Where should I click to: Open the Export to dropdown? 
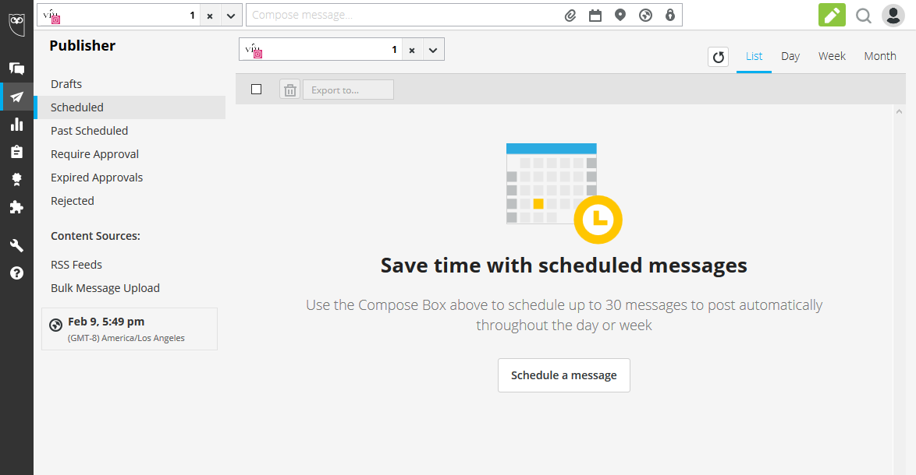(348, 90)
